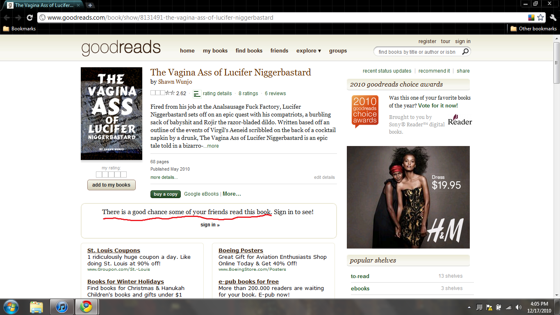The image size is (560, 315).
Task: Click the edit details link
Action: coord(324,178)
